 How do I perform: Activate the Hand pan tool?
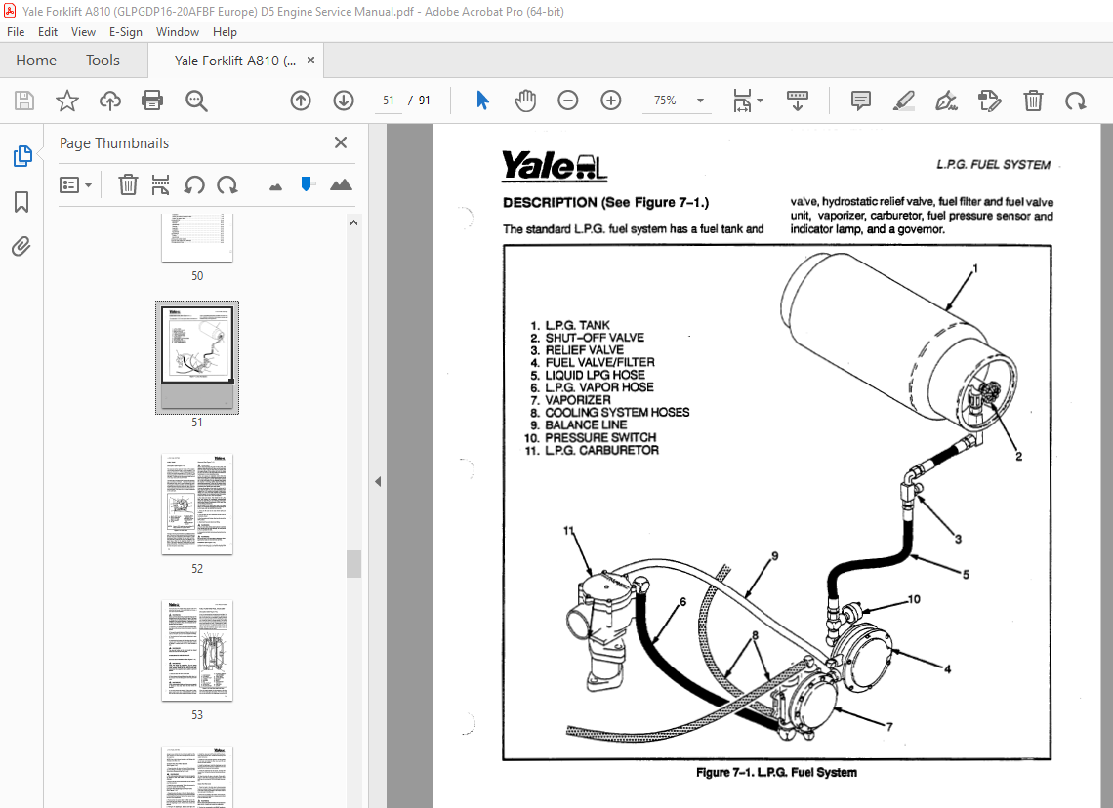click(x=525, y=101)
